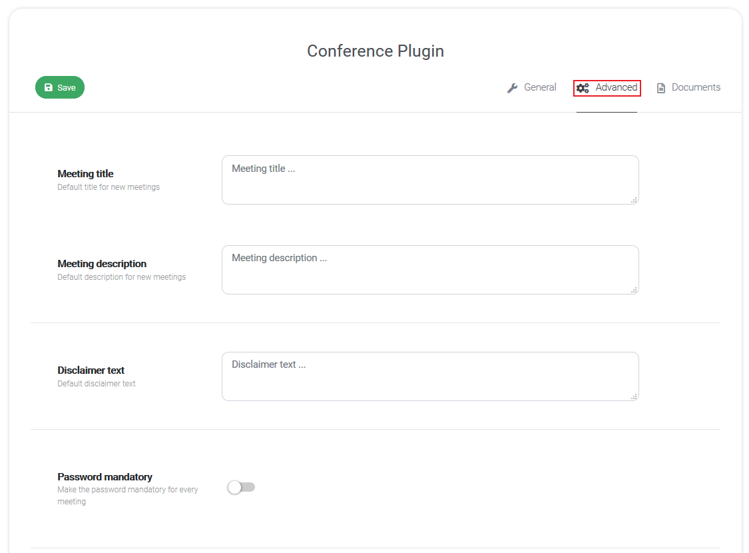
Task: Toggle the Password mandatory switch
Action: pos(241,487)
